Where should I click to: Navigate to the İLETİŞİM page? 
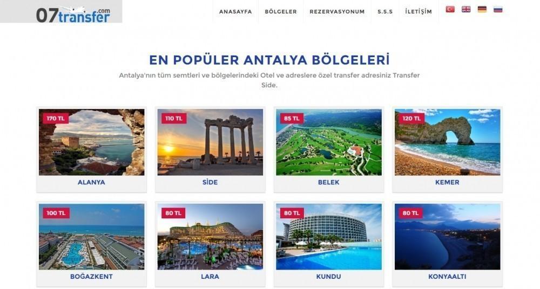pyautogui.click(x=418, y=12)
